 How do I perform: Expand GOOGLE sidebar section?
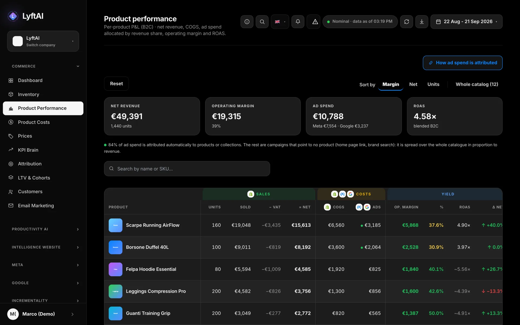click(x=45, y=283)
